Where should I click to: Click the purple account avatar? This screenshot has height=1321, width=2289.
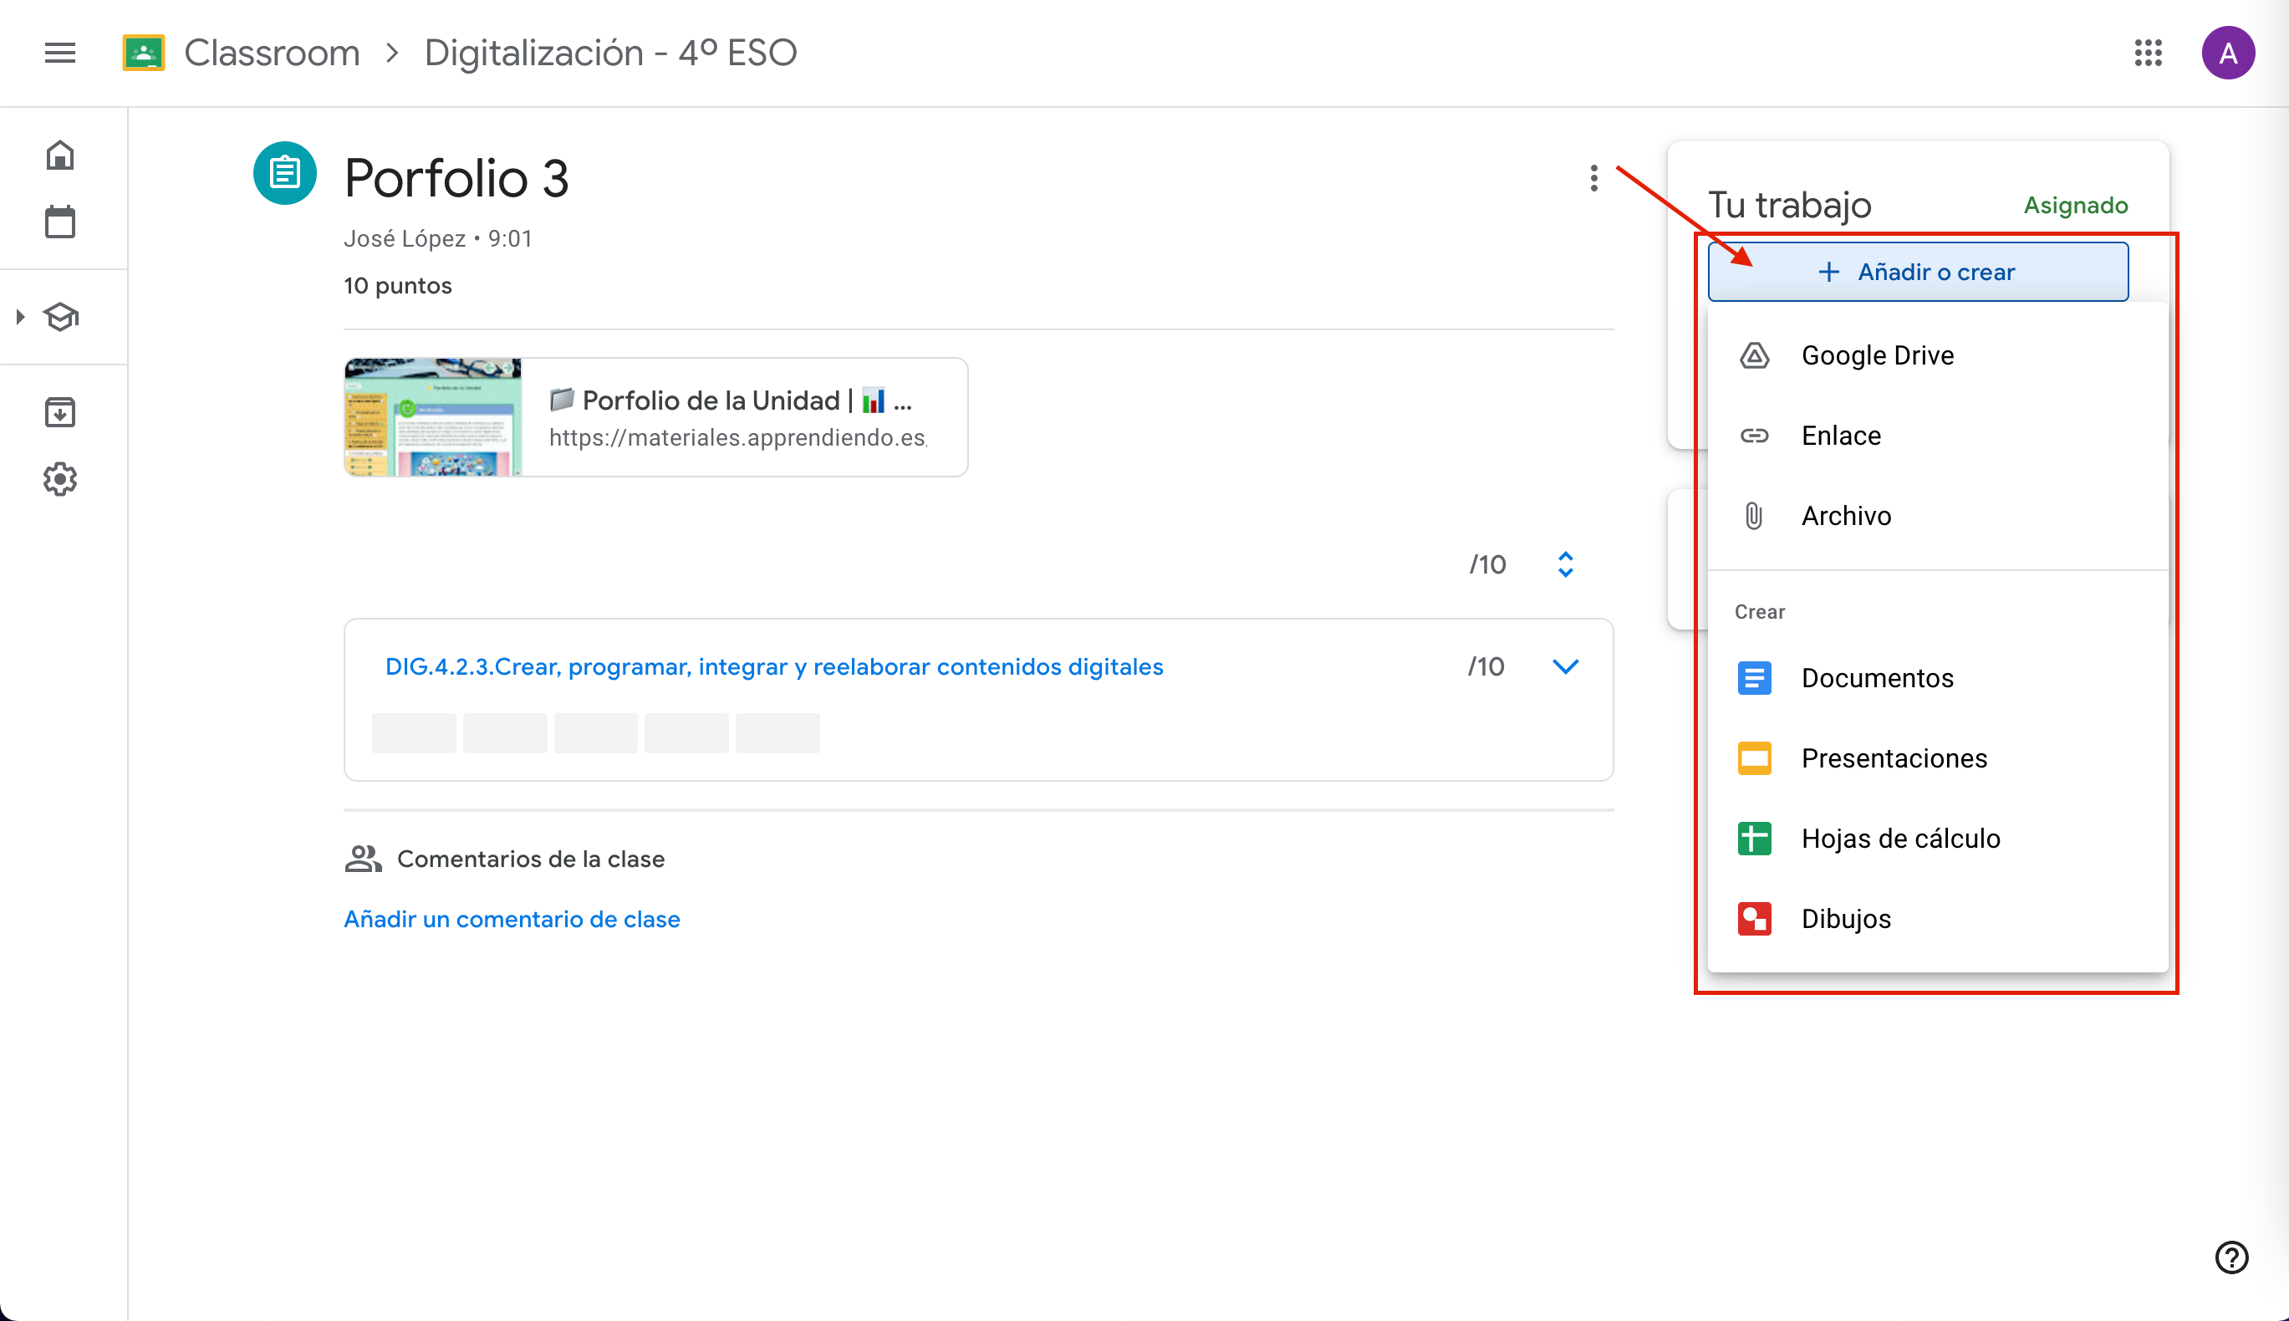pyautogui.click(x=2227, y=53)
